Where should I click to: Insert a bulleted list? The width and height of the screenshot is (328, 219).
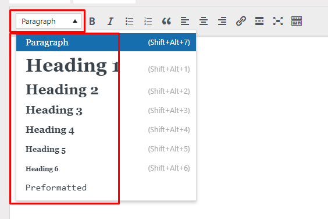coord(129,21)
